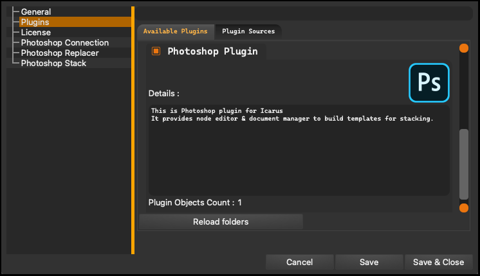Go to Photoshop Replacer settings
This screenshot has height=276, width=480.
tap(60, 53)
